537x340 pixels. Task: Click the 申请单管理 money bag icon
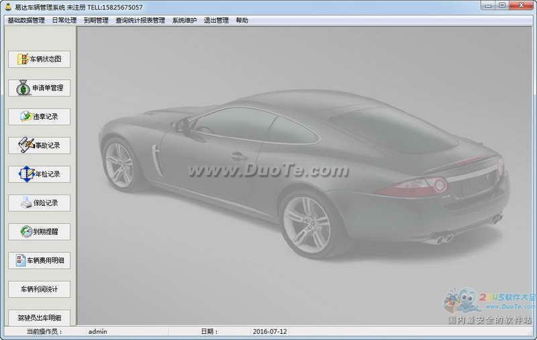click(x=24, y=88)
